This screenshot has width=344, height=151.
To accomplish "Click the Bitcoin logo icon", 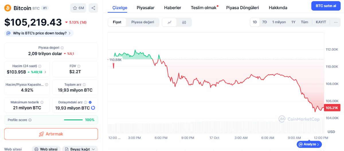I will (8, 8).
